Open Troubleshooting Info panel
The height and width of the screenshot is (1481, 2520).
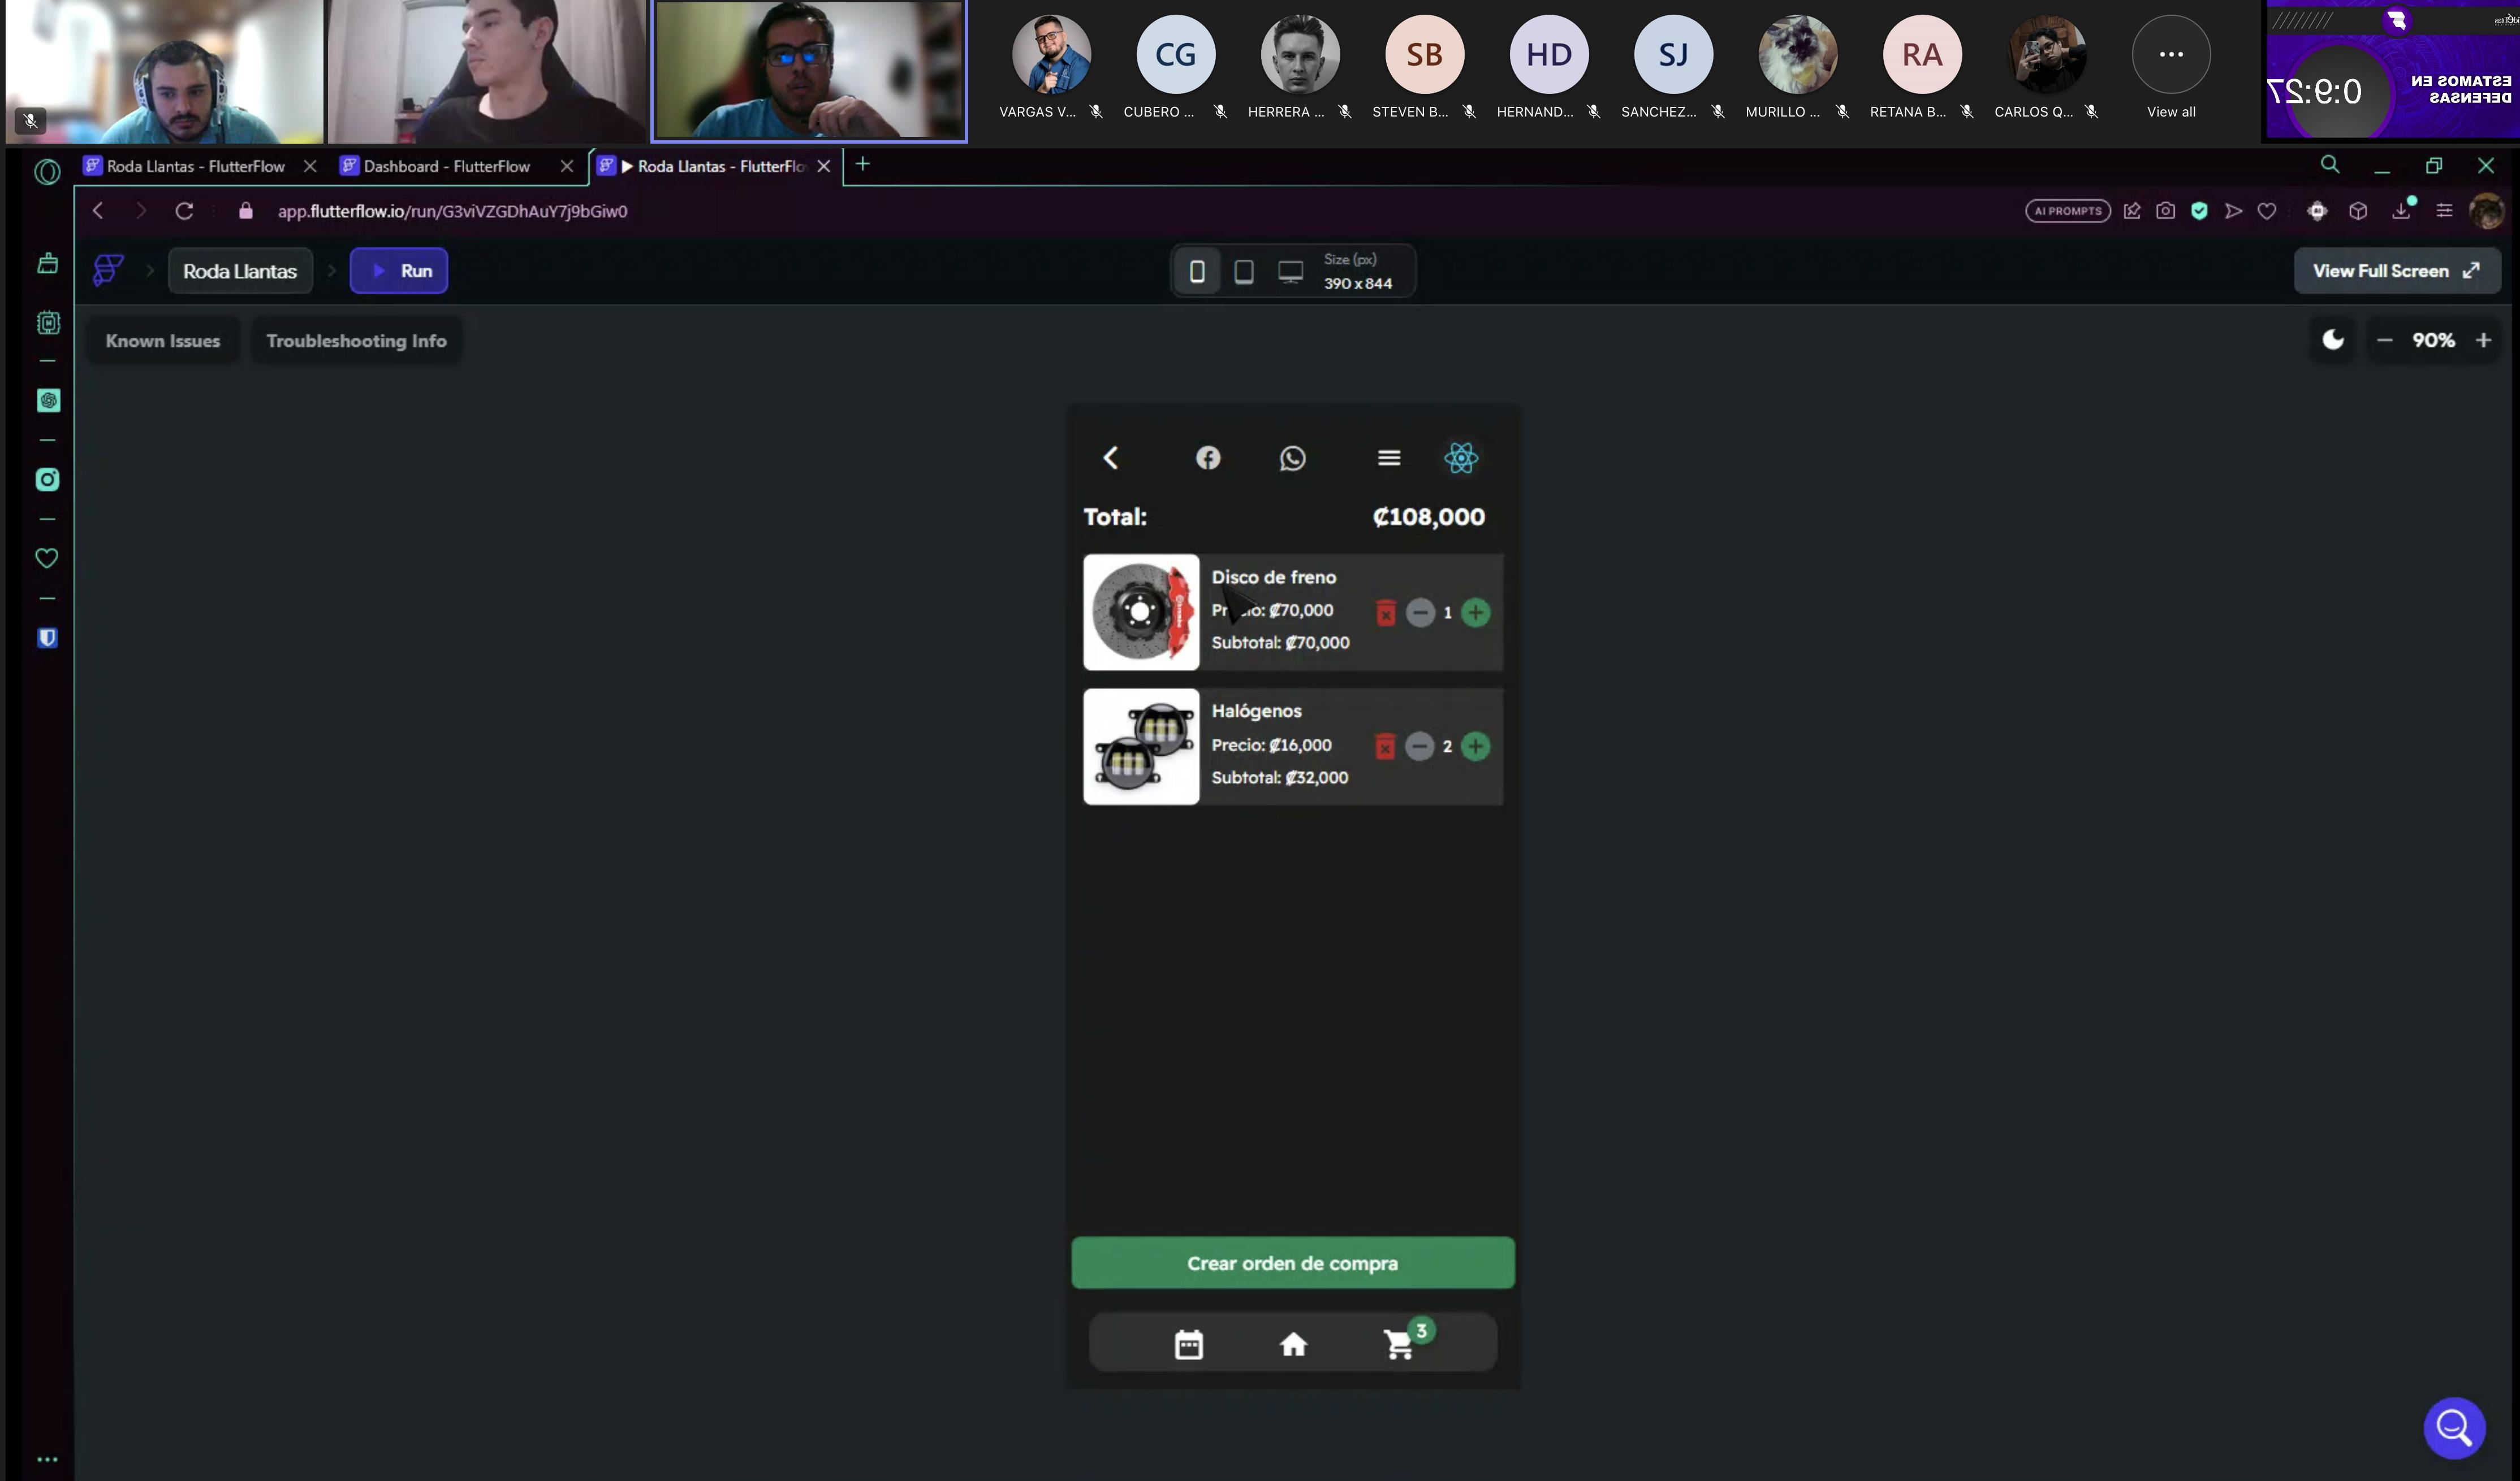coord(356,341)
